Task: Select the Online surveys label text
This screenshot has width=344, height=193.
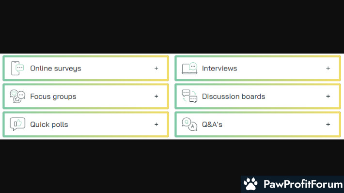Action: [x=56, y=69]
